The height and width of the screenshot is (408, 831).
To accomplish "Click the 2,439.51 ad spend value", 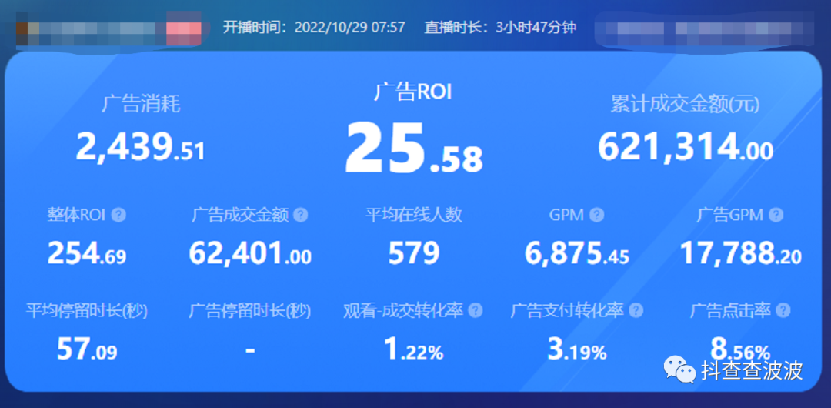I will pos(140,147).
